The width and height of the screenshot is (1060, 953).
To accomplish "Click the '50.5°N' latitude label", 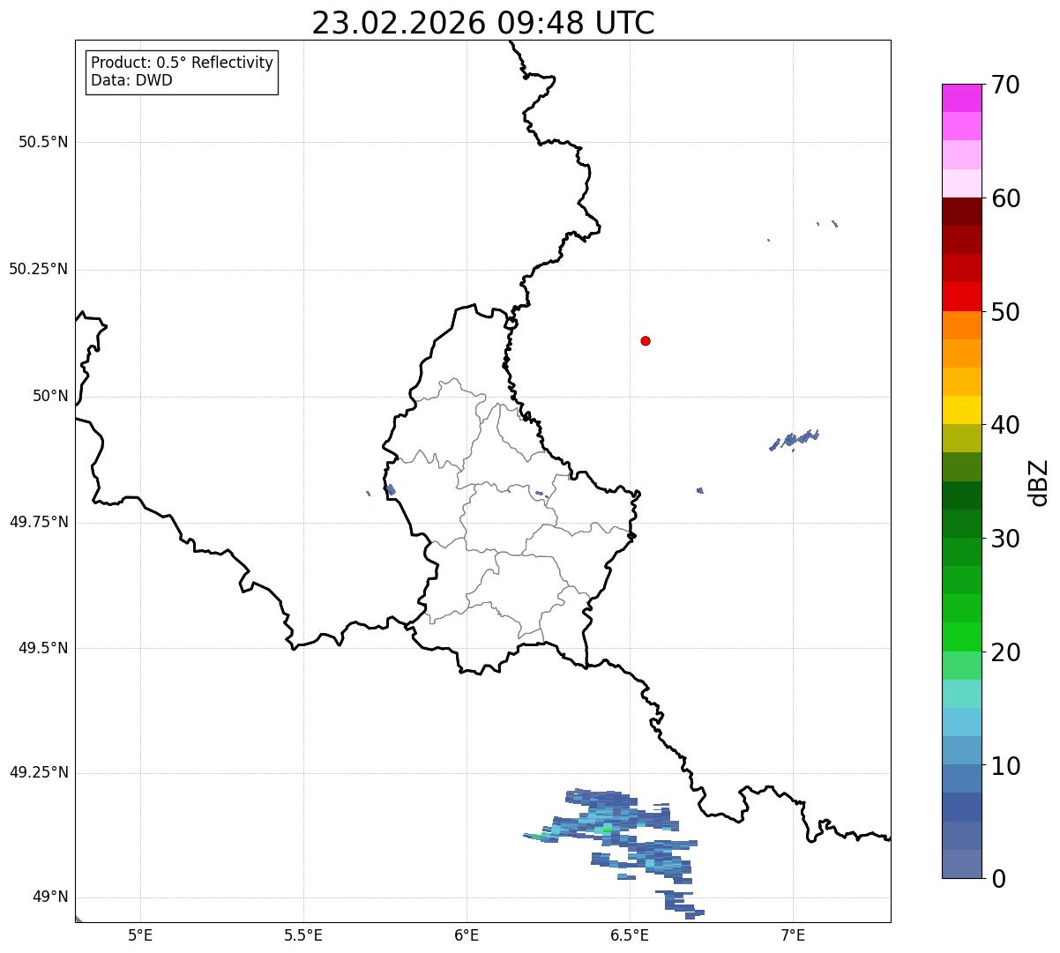I will pyautogui.click(x=43, y=142).
